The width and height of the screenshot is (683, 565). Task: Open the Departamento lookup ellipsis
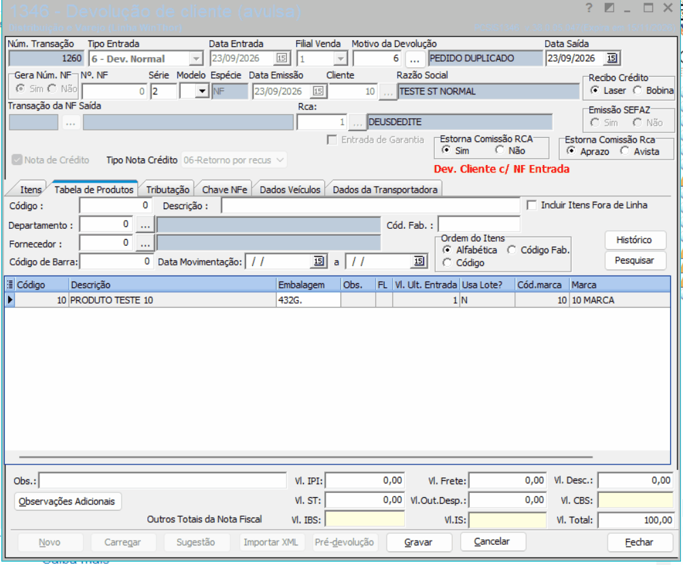[145, 225]
